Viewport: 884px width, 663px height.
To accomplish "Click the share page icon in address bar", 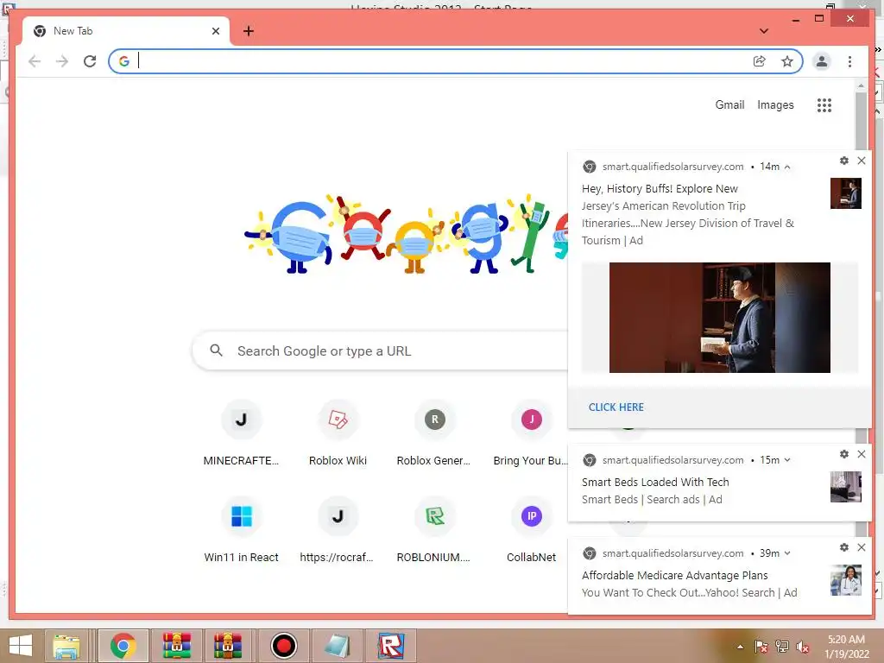I will [760, 61].
